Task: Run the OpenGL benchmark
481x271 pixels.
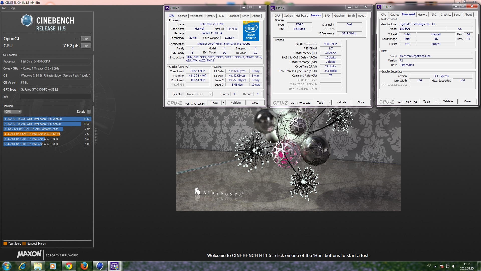Action: 86,39
